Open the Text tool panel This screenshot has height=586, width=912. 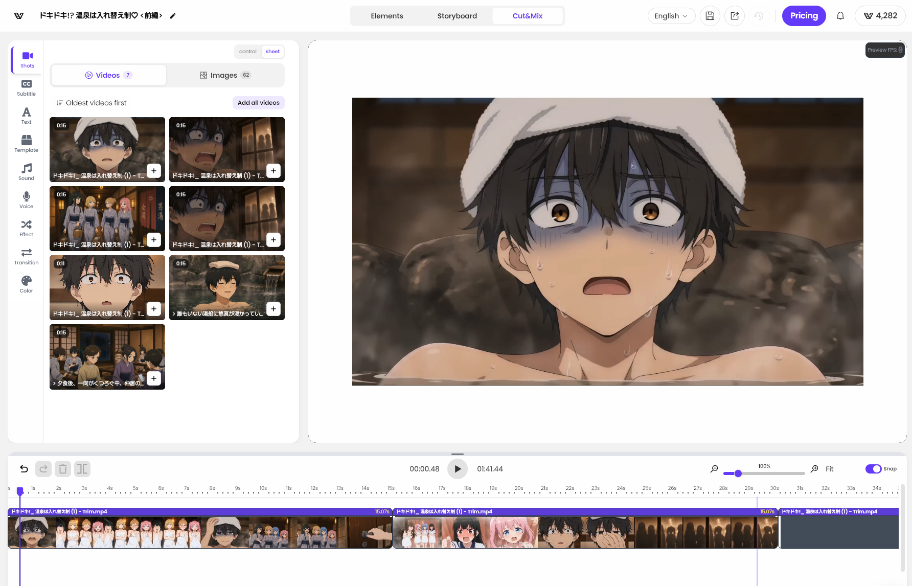(27, 116)
